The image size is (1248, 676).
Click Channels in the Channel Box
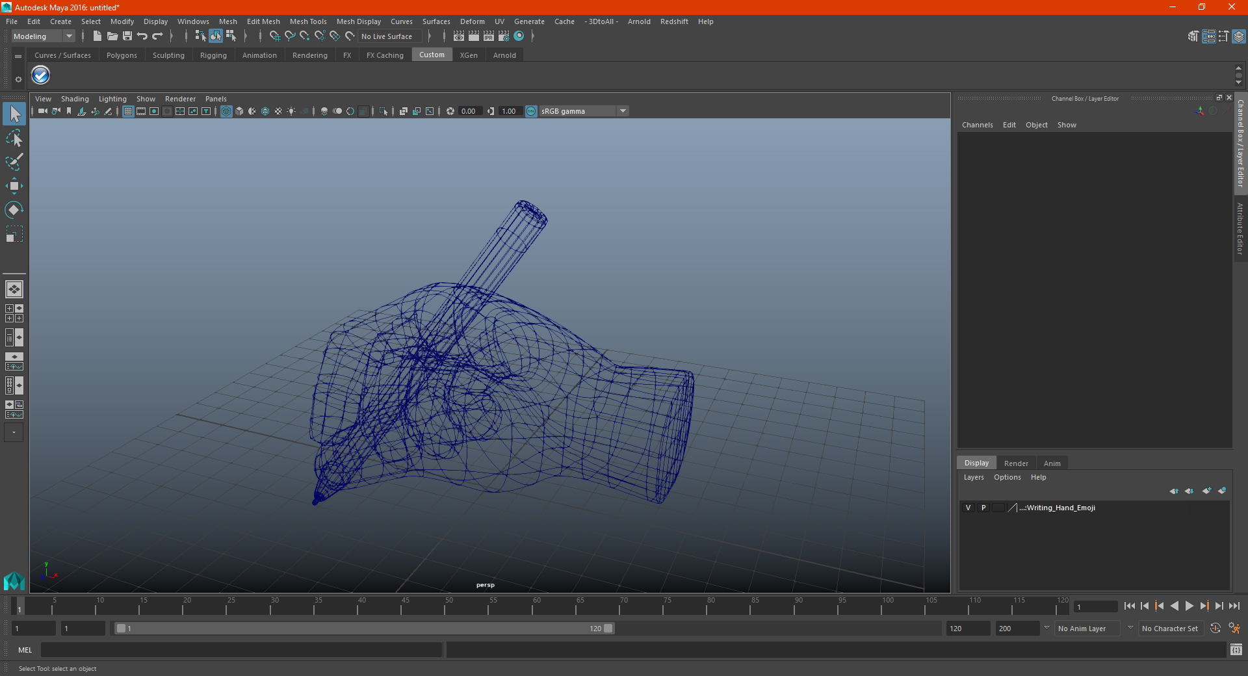pyautogui.click(x=977, y=125)
